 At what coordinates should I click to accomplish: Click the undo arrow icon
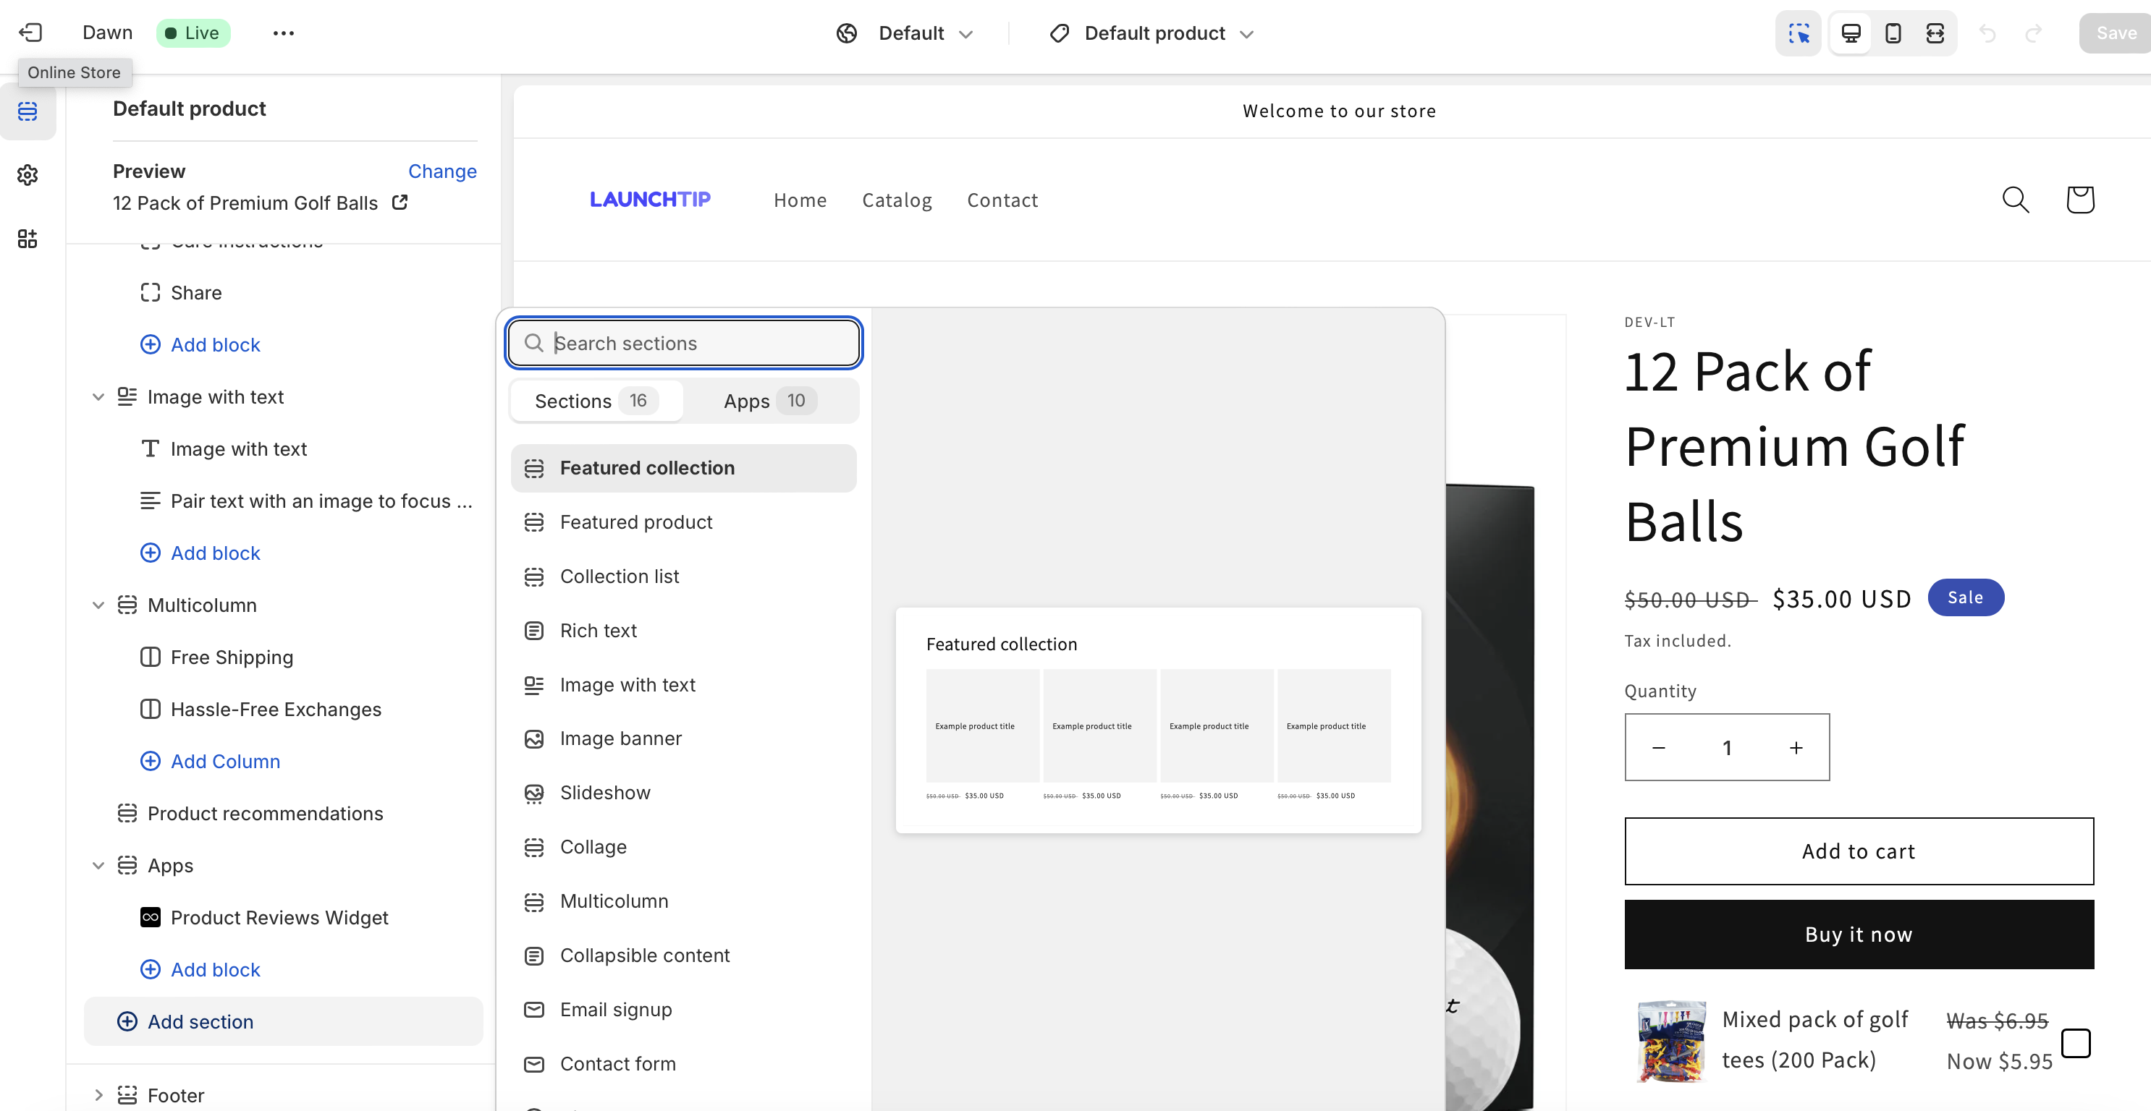1988,33
